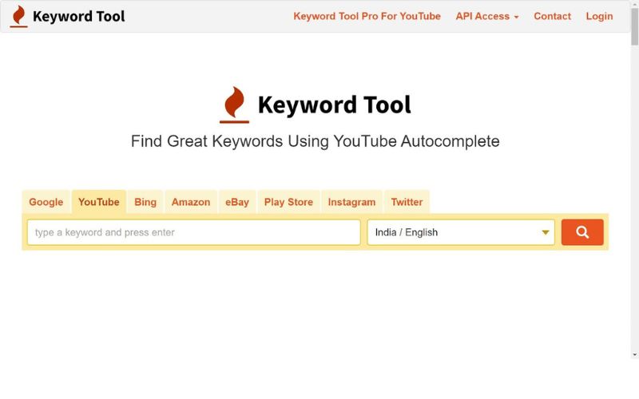Select the YouTube tab
Image resolution: width=639 pixels, height=399 pixels.
click(98, 202)
